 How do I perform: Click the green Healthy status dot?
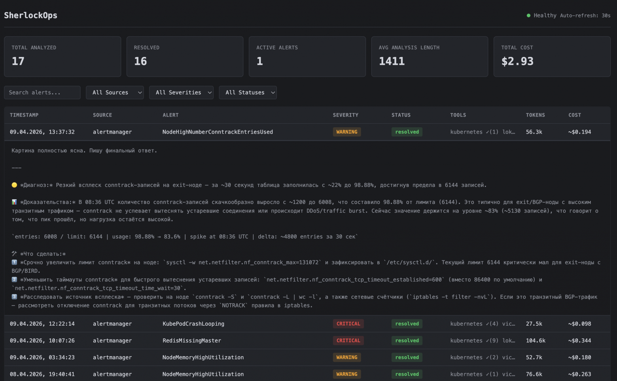528,15
